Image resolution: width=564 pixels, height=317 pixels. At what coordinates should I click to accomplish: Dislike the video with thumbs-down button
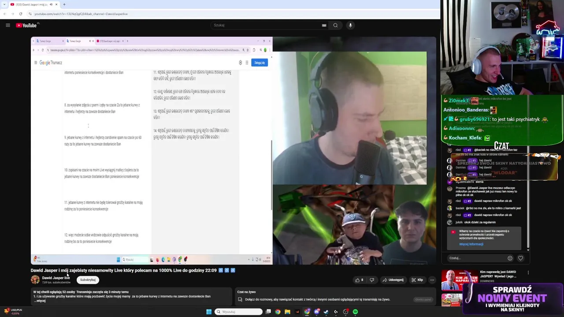pos(372,280)
